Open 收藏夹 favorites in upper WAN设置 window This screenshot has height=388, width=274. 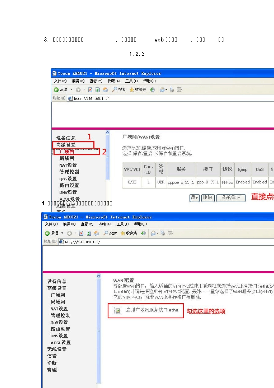pos(138,90)
